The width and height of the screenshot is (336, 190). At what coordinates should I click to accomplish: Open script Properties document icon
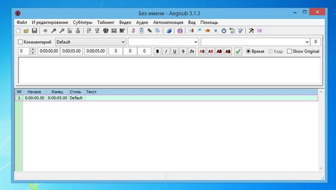[x=141, y=31]
